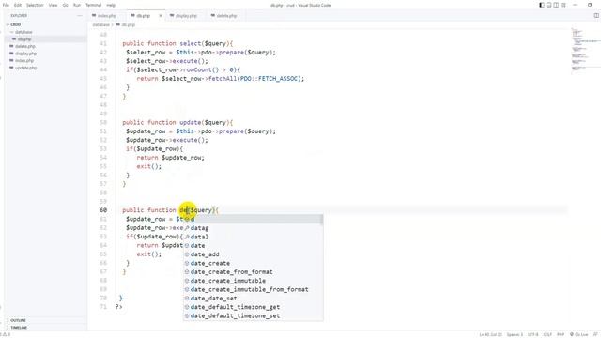Change the PHP language mode status item
The image size is (601, 338).
[x=561, y=334]
